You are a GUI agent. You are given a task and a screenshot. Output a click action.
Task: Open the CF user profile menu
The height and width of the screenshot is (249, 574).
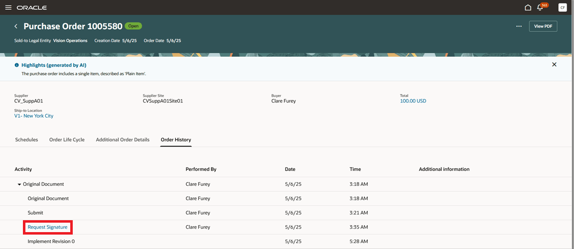pos(562,7)
